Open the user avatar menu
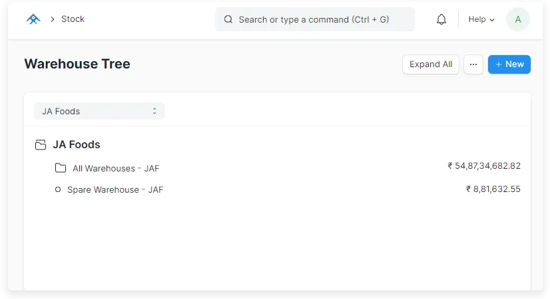The width and height of the screenshot is (550, 299). point(517,19)
